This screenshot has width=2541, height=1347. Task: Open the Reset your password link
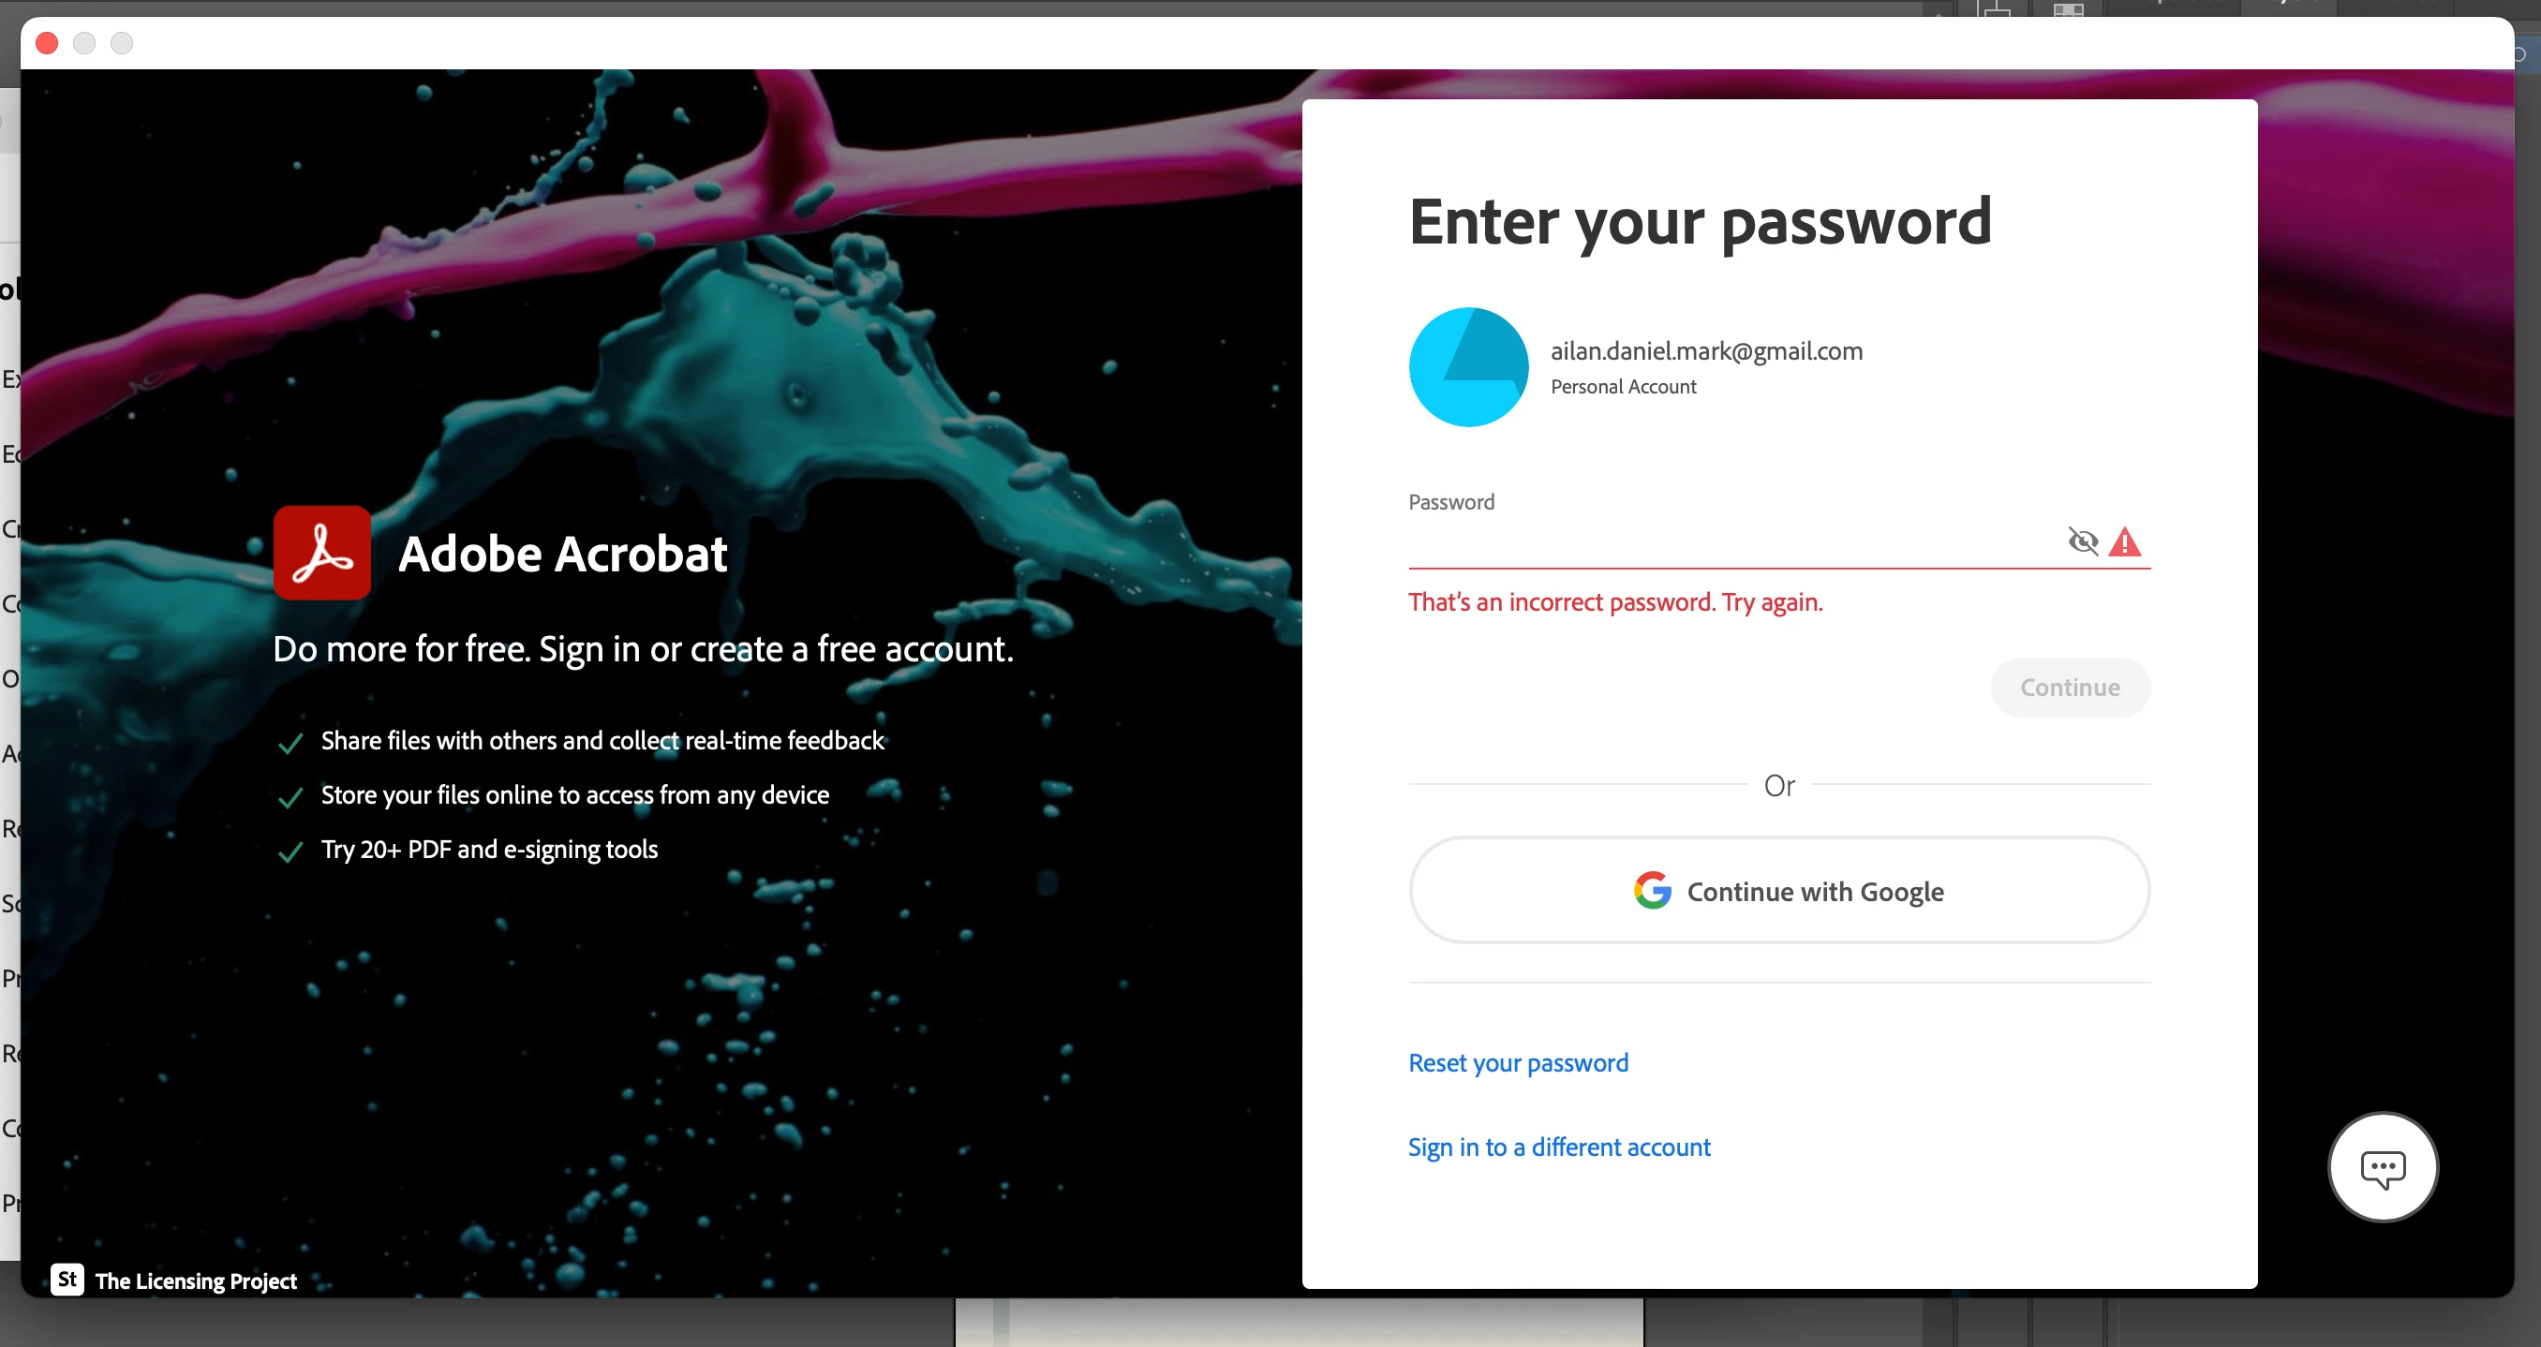coord(1518,1062)
